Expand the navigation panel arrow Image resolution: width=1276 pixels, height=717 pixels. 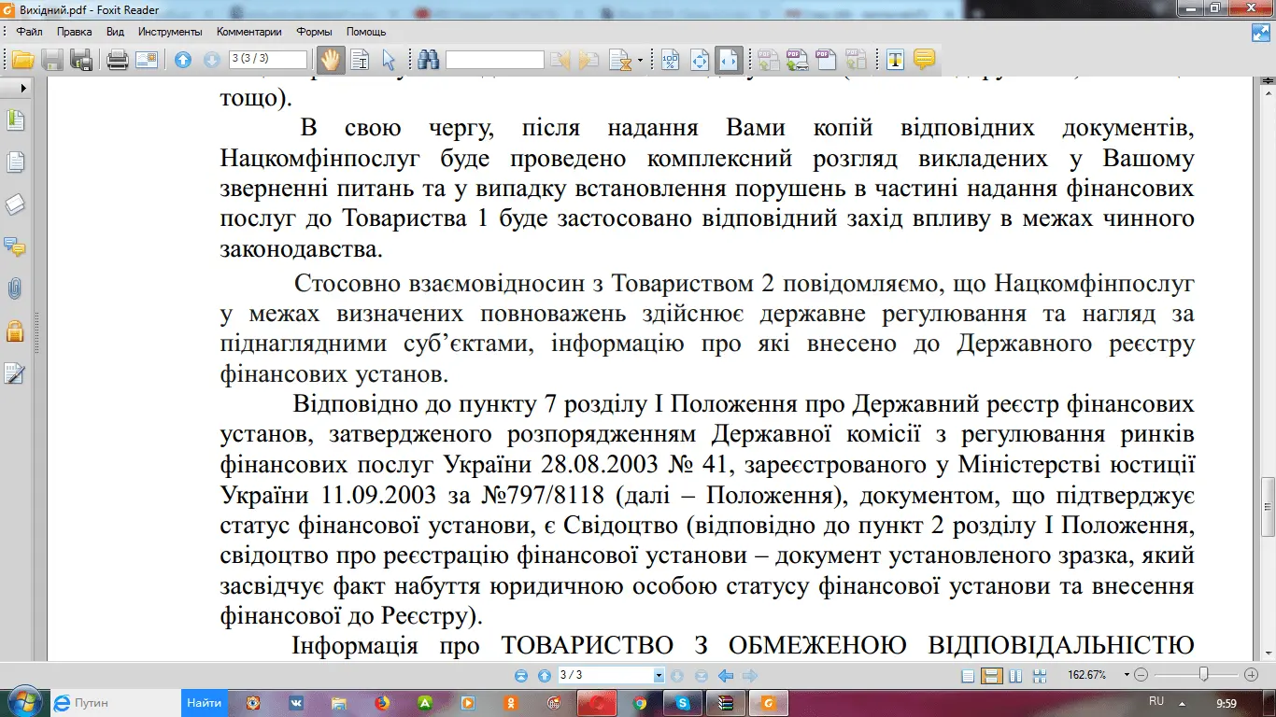coord(22,88)
